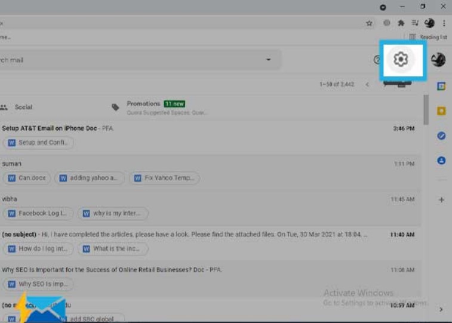Open the What is the inc... attachment
The width and height of the screenshot is (452, 323).
pyautogui.click(x=113, y=248)
